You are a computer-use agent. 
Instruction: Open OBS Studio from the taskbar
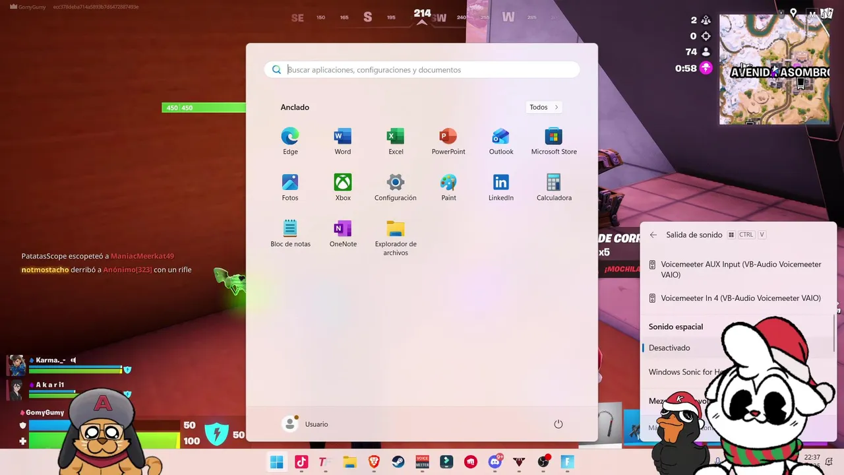(543, 462)
